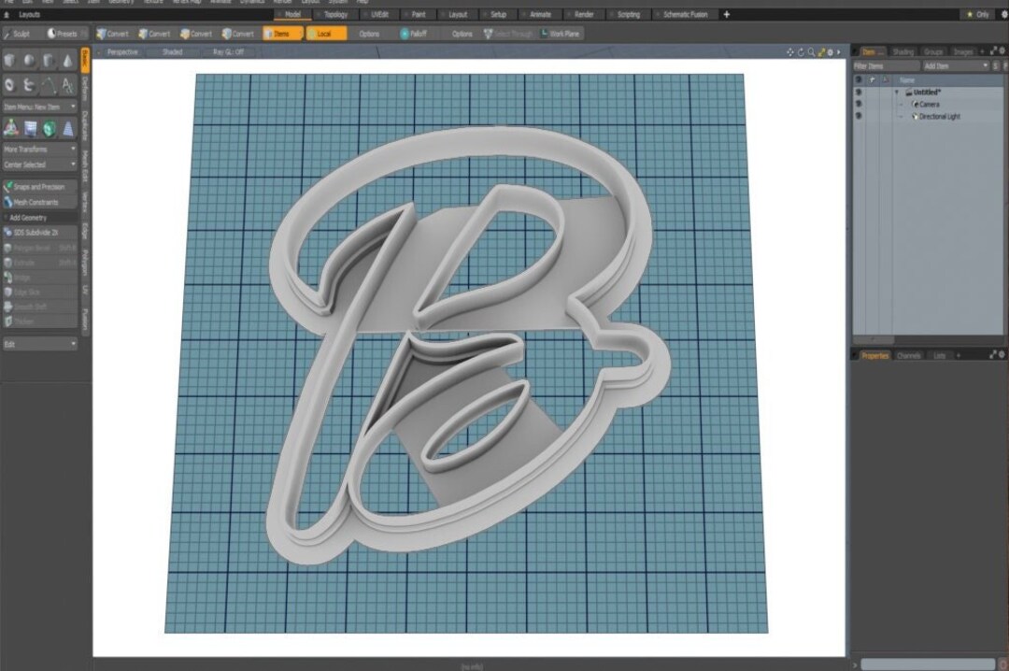1009x671 pixels.
Task: Click the blue grid plane tool icon
Action: click(30, 129)
